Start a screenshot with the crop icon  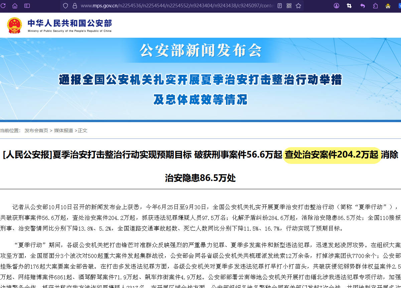[349, 5]
